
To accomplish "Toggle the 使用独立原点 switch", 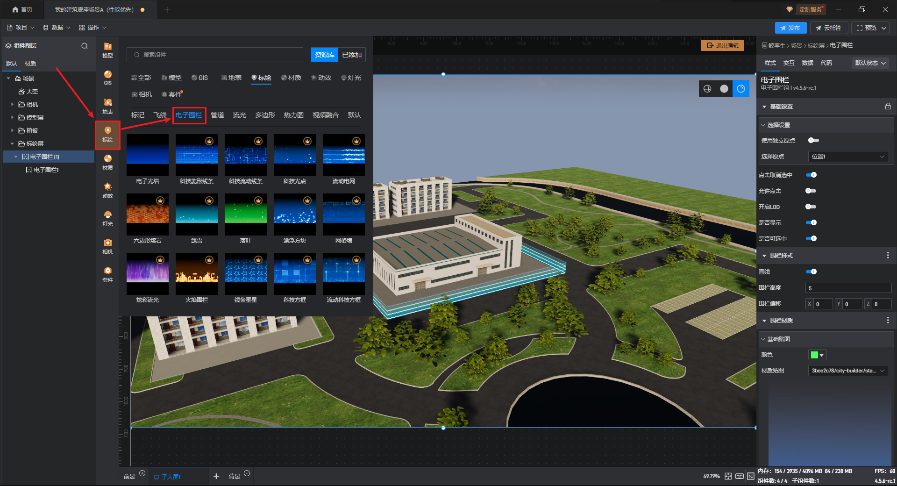I will pyautogui.click(x=813, y=141).
